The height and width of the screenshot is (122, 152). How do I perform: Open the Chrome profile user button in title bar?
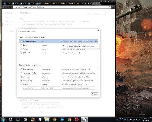102,1
